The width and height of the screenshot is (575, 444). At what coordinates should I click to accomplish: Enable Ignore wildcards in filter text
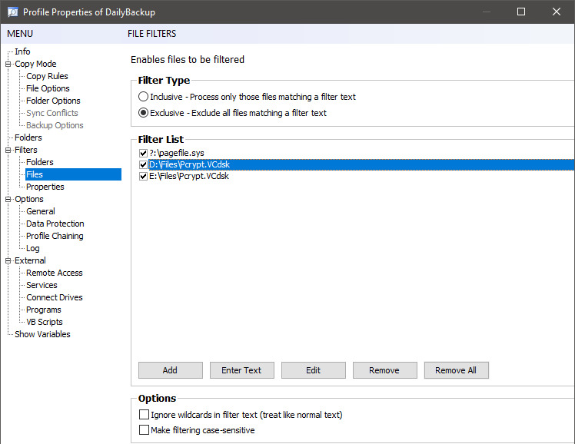(x=144, y=415)
